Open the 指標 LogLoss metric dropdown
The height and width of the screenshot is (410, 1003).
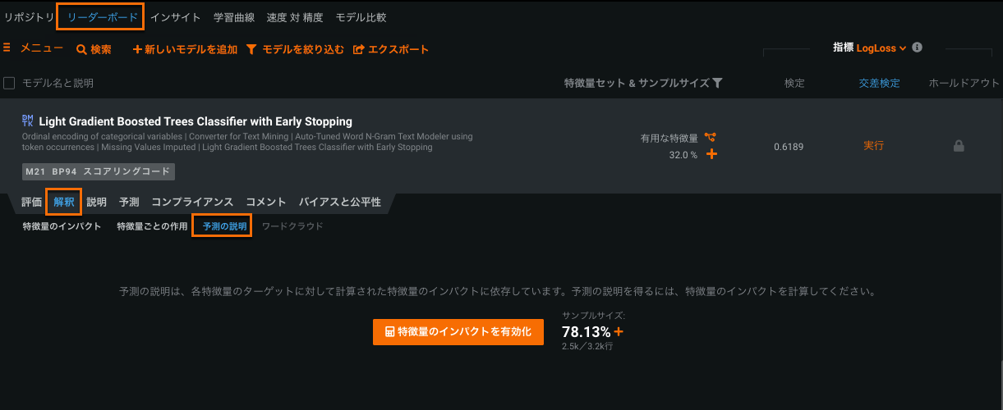tap(881, 48)
